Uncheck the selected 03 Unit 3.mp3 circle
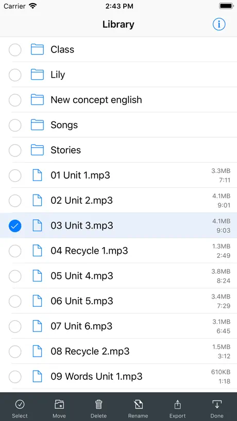Screen dimensions: 237x421 [15, 225]
